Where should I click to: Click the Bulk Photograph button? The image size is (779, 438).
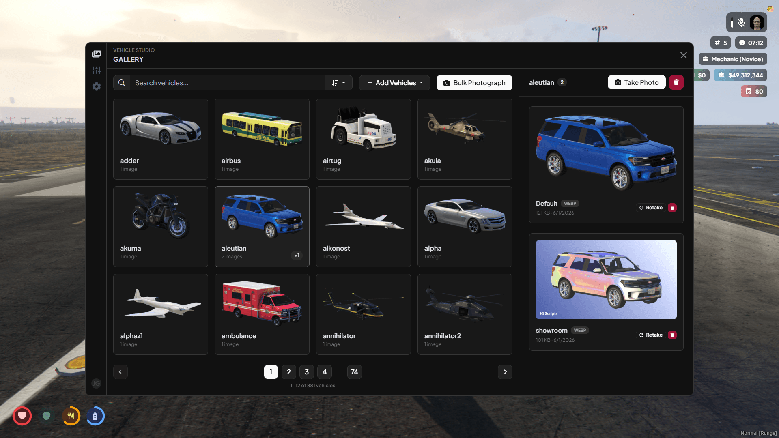click(x=474, y=83)
